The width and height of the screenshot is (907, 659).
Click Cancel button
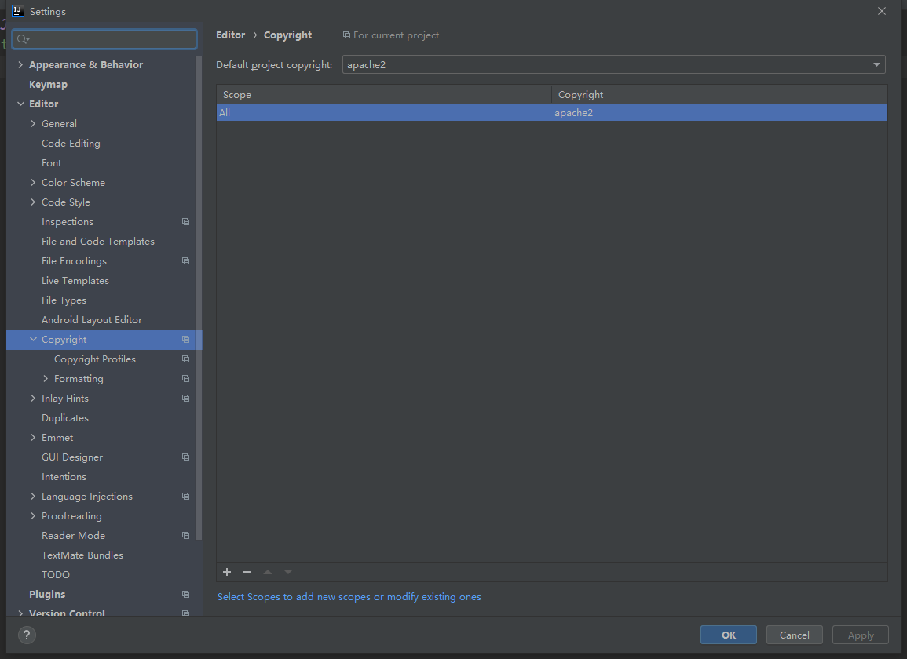point(794,635)
